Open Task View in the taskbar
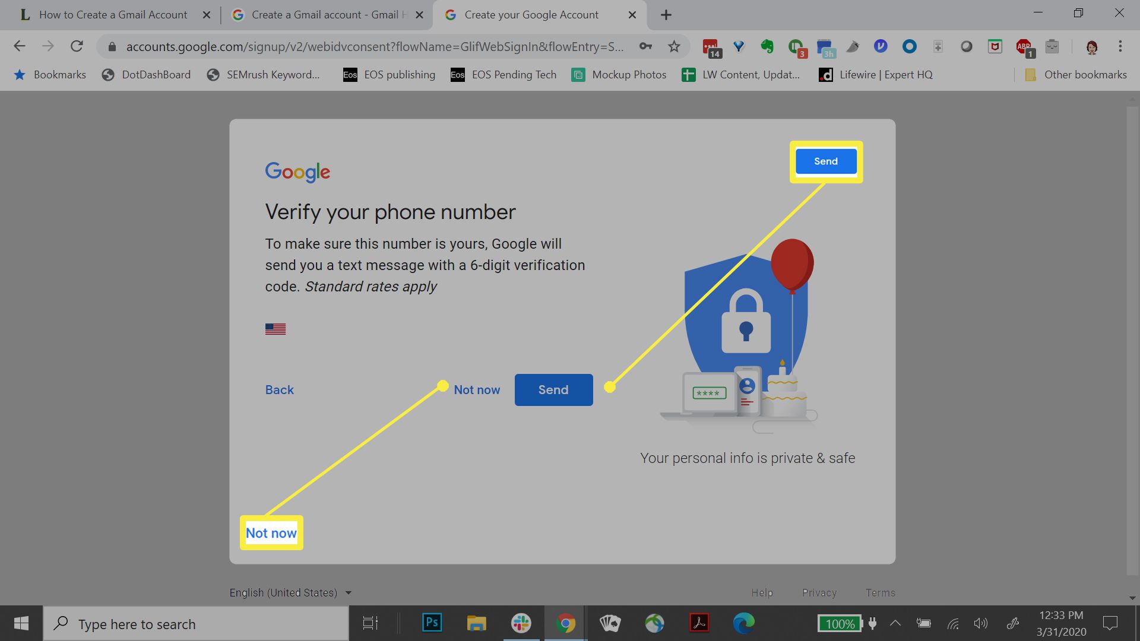 pos(370,623)
